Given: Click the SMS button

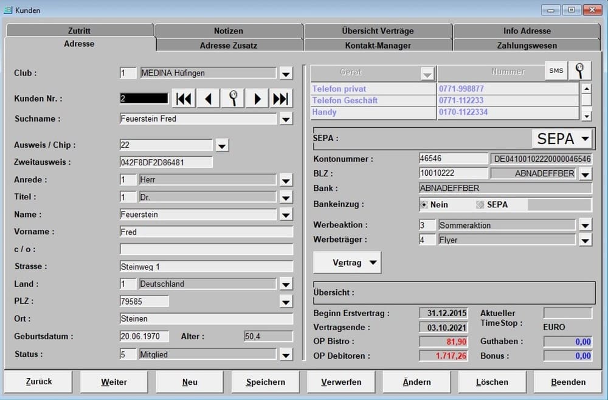Looking at the screenshot, I should 556,71.
